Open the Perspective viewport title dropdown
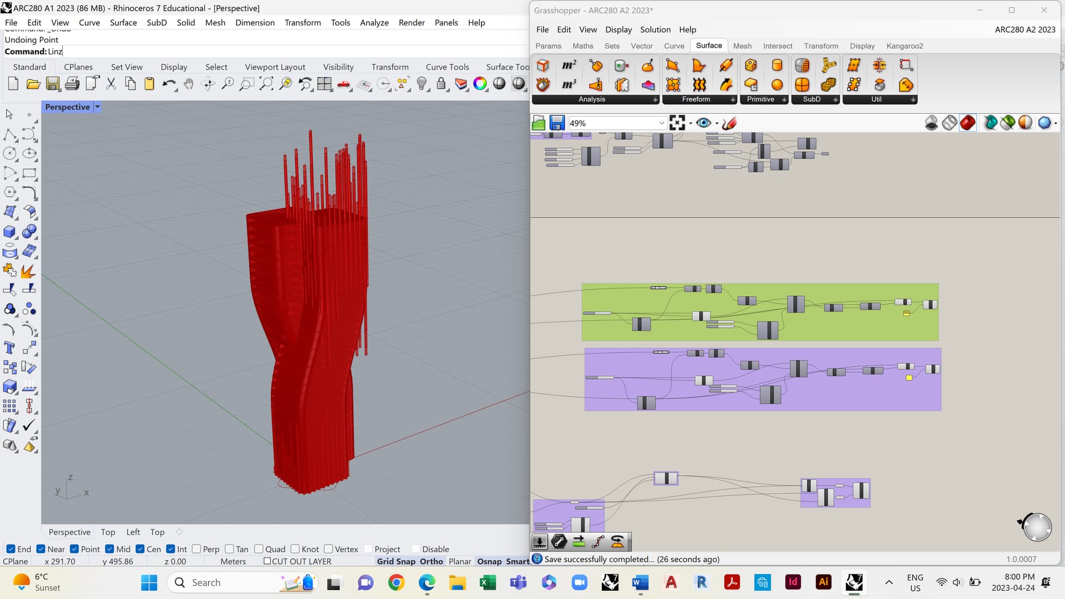 (97, 106)
